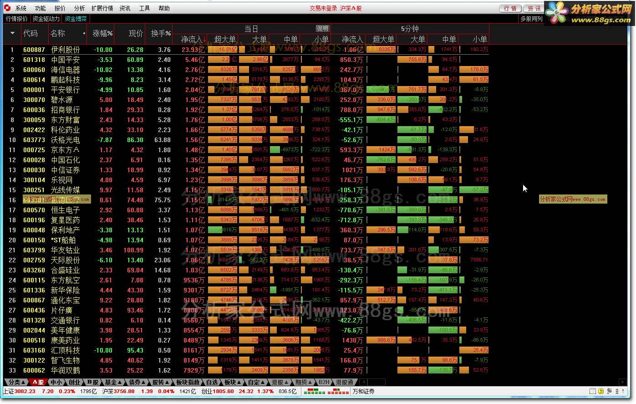This screenshot has height=404, width=636.
Task: Switch to the B股 bottom tab
Action: 93,382
